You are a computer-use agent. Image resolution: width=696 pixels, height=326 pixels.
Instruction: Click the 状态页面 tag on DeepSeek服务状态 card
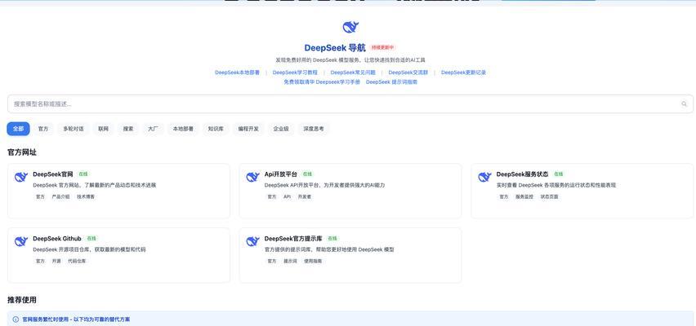549,196
